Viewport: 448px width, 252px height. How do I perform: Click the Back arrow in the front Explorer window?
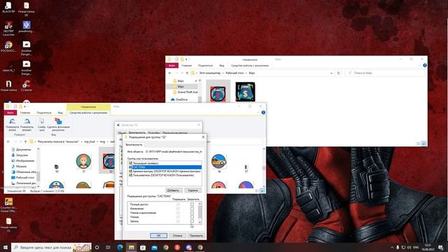point(8,141)
